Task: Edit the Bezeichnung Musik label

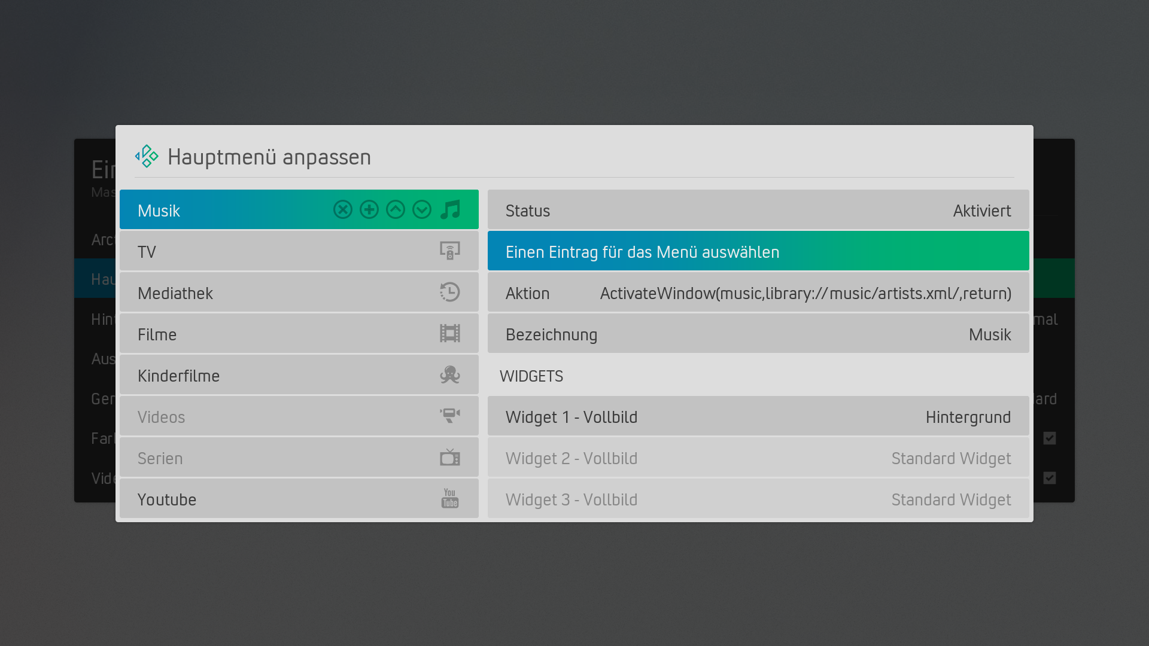Action: tap(758, 333)
